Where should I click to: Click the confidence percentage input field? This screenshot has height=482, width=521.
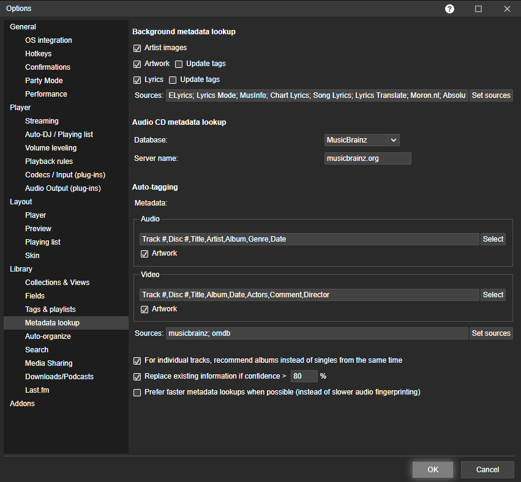pyautogui.click(x=304, y=376)
